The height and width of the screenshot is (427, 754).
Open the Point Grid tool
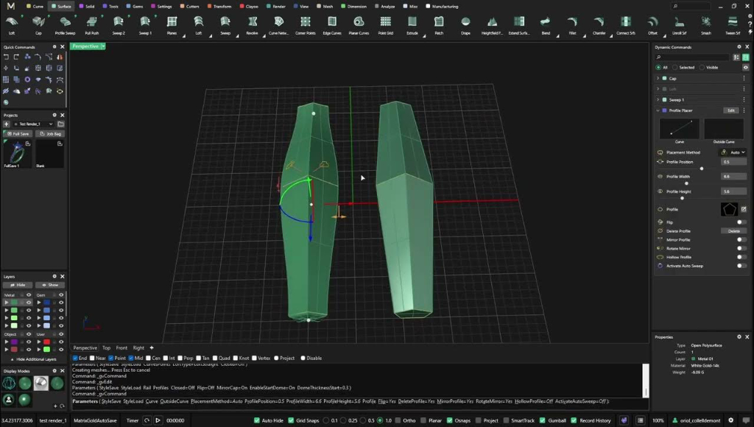point(386,25)
